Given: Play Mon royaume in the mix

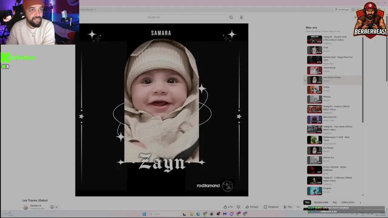Looking at the screenshot, I should 333,119.
